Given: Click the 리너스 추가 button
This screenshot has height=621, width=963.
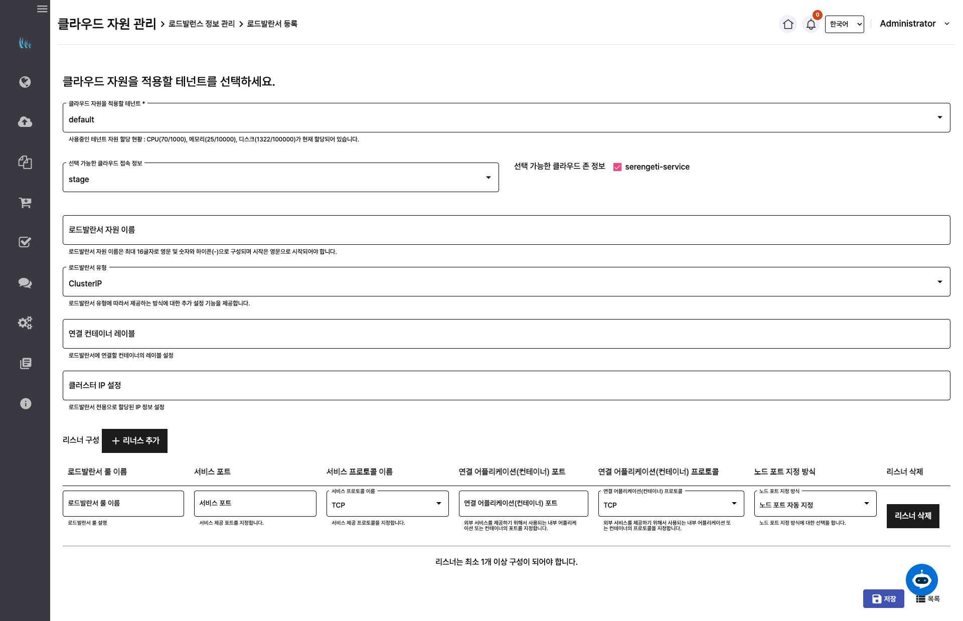Looking at the screenshot, I should pos(135,440).
